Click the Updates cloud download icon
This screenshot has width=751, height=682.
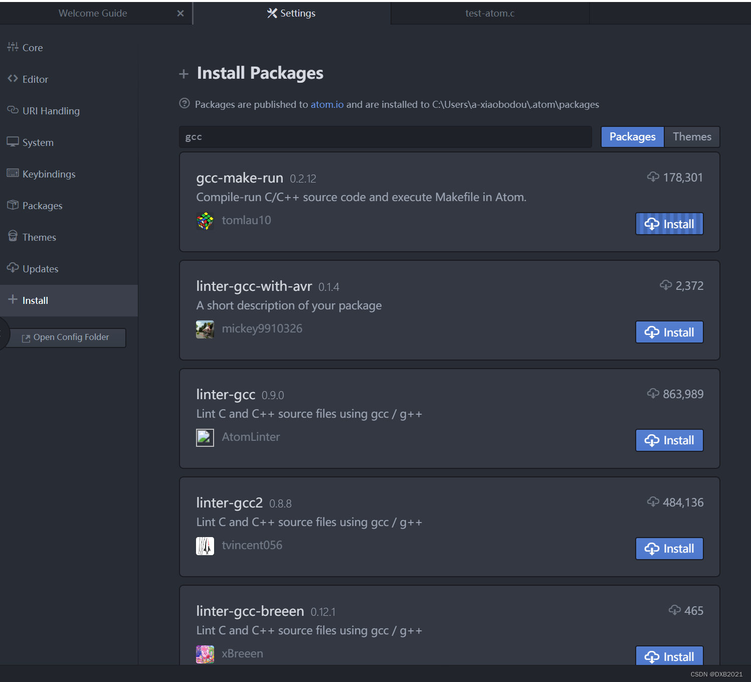pos(13,267)
